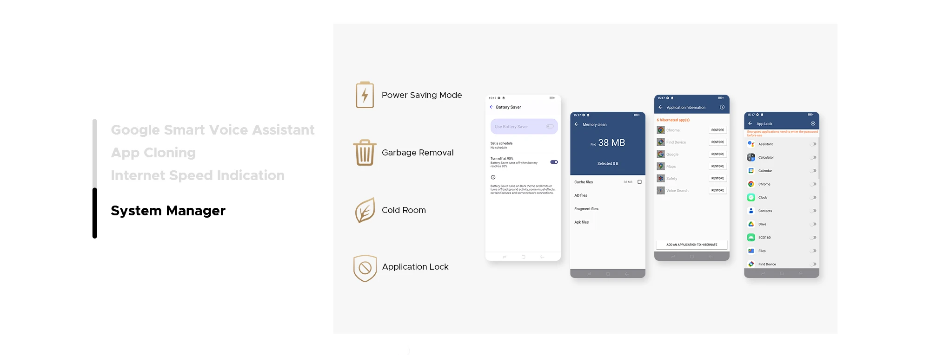Disable the Turn off at 90% switch
The image size is (930, 355).
click(554, 162)
